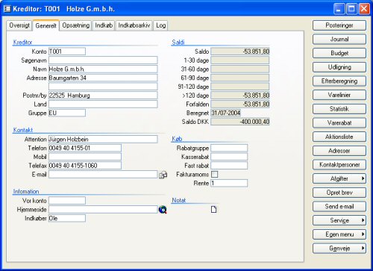Click the Telefon number field
Viewport: 373px width, 271px height.
[x=85, y=148]
